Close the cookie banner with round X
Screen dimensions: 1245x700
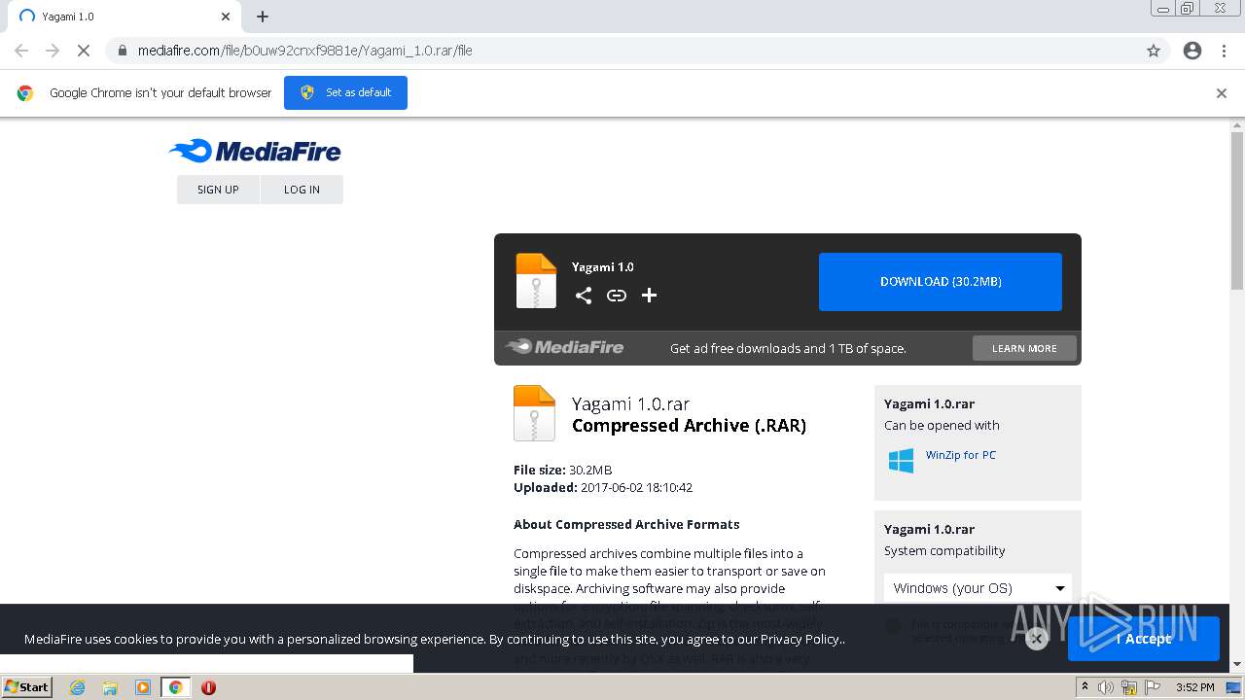pos(1037,639)
